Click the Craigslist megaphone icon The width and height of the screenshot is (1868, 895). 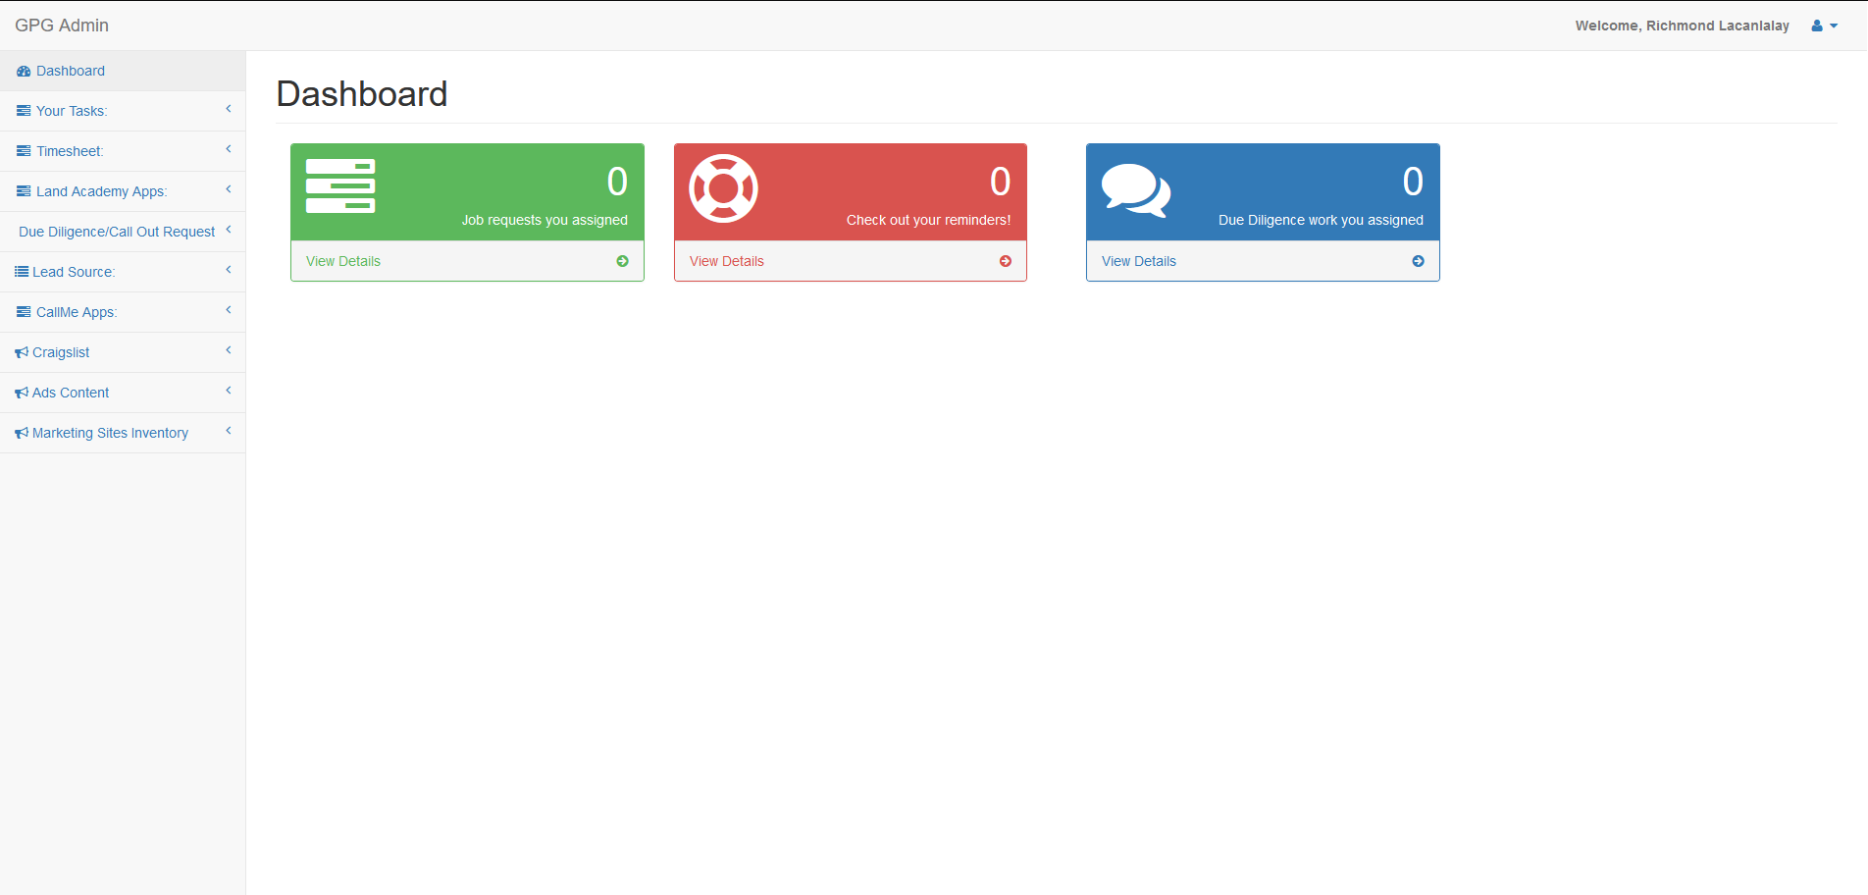click(x=22, y=353)
